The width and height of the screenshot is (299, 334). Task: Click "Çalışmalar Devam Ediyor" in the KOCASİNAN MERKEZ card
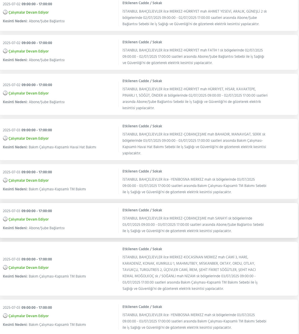pos(29,268)
